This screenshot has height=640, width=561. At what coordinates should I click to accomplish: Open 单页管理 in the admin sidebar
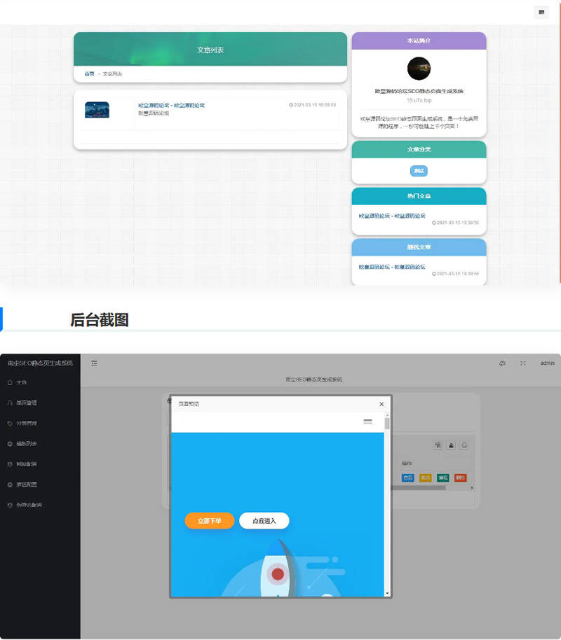tap(40, 403)
